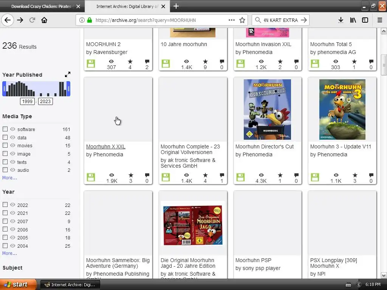Check the 2022 year filter
Viewport: 387px width, 290px height.
pyautogui.click(x=5, y=205)
